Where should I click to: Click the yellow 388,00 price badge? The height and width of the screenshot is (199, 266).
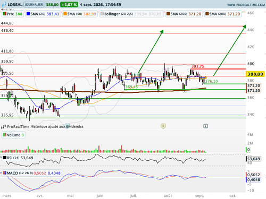(255, 74)
